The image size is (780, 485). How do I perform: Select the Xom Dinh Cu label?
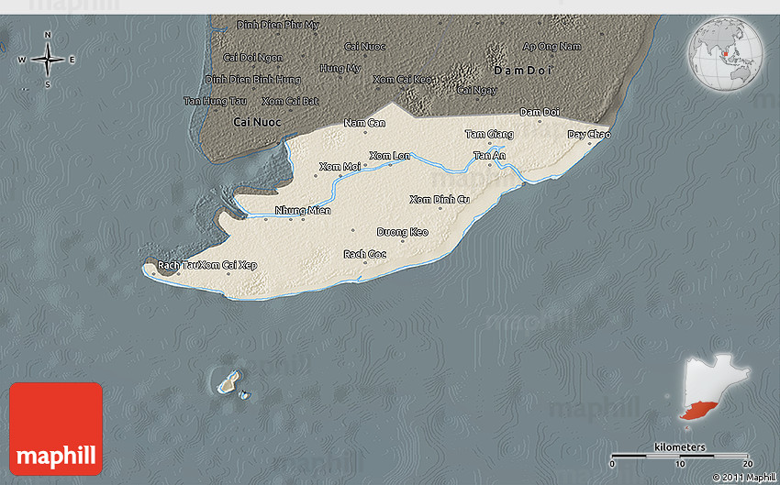[x=439, y=199]
